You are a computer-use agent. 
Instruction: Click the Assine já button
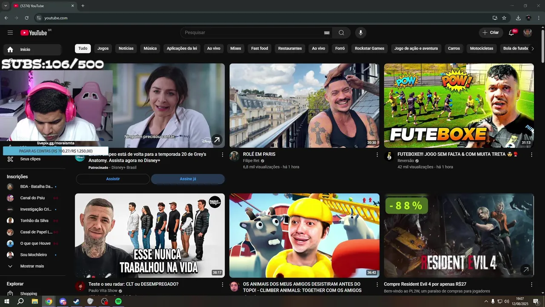[x=188, y=179]
